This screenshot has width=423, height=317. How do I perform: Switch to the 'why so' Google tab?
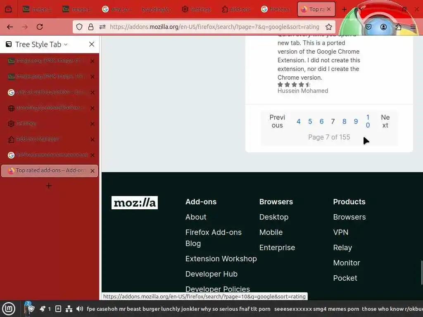tap(116, 9)
